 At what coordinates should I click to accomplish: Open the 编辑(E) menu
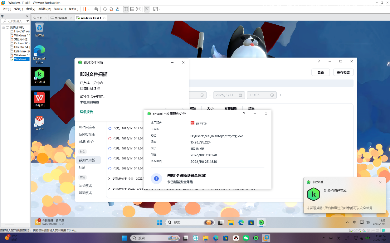click(x=19, y=9)
